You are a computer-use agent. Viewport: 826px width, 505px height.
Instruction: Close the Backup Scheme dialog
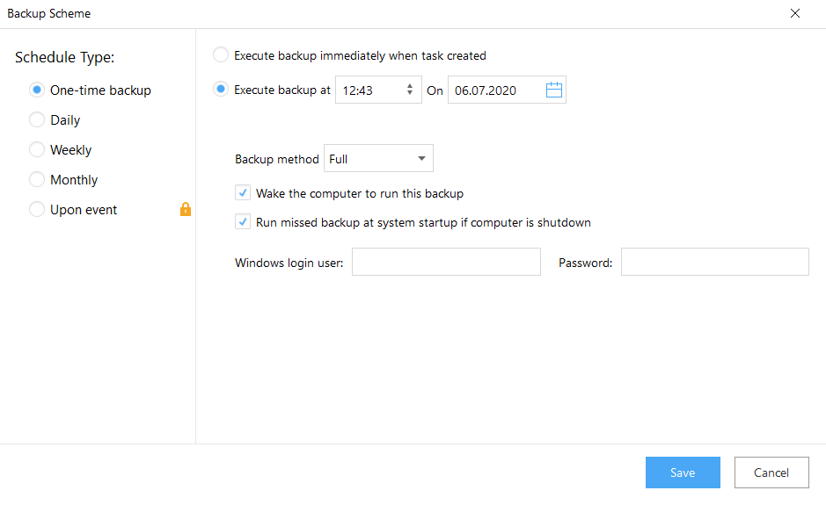(795, 13)
